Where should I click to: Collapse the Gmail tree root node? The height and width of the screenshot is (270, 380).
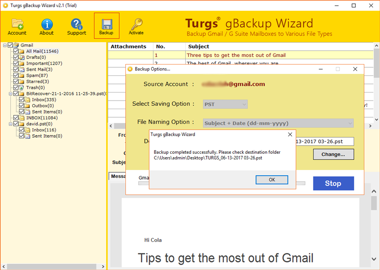[x=5, y=45]
